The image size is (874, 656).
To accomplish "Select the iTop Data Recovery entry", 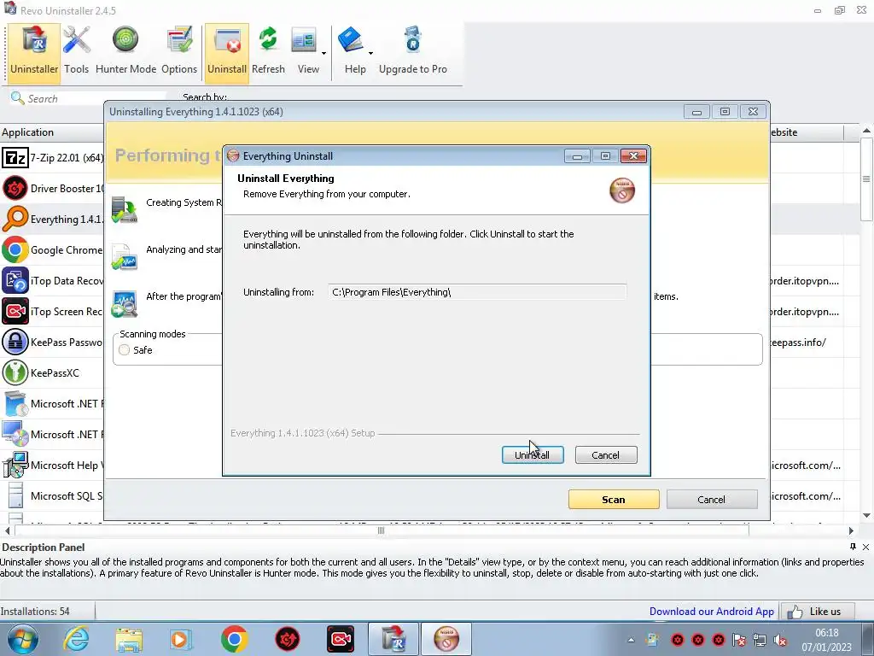I will [52, 280].
